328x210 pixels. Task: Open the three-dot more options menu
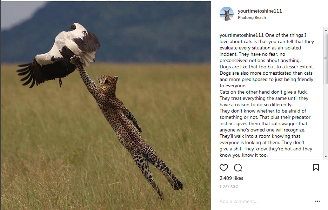317,201
